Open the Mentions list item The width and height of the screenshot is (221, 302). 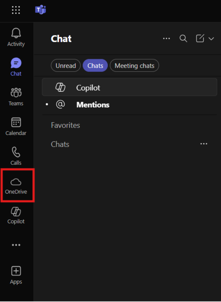(x=93, y=105)
